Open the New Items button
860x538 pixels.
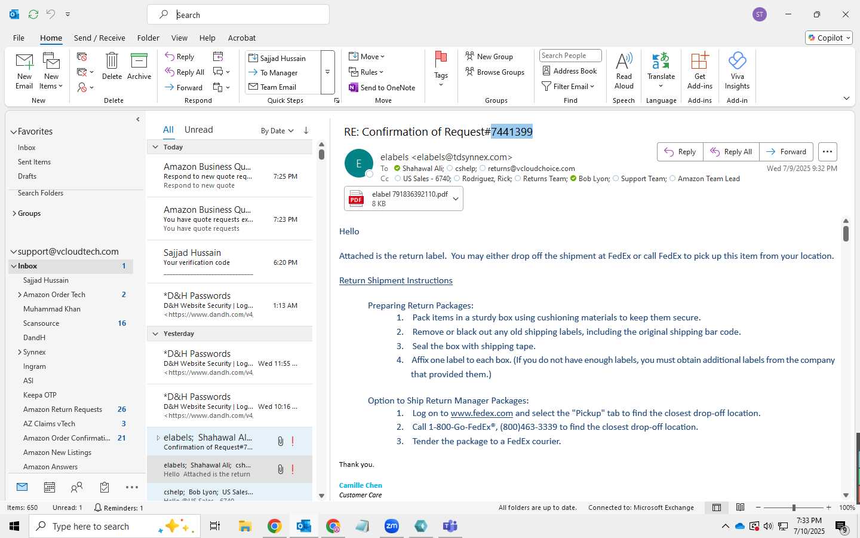point(51,71)
